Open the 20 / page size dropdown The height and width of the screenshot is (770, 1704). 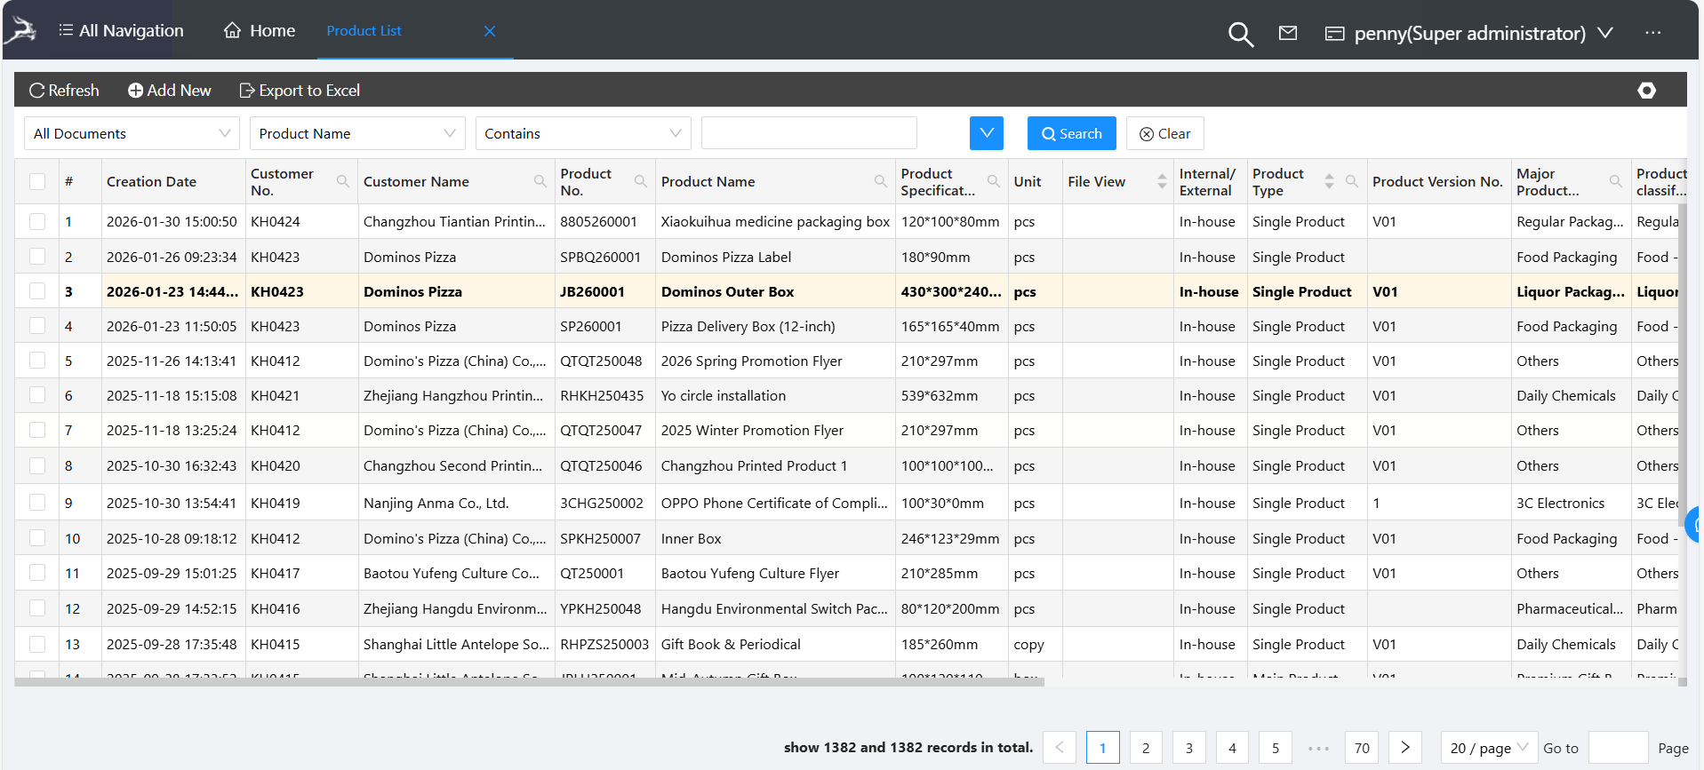(x=1488, y=748)
